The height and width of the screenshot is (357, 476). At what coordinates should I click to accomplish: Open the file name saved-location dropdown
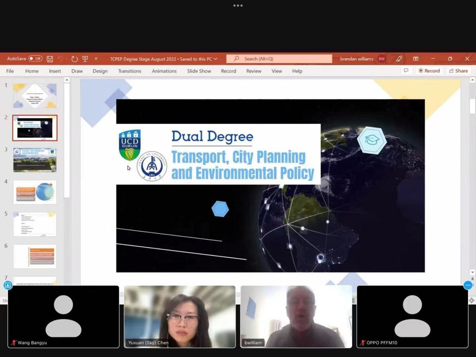pos(215,59)
